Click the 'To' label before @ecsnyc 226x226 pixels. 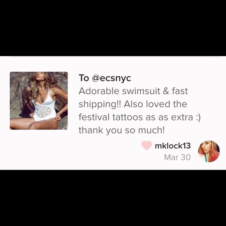84,78
